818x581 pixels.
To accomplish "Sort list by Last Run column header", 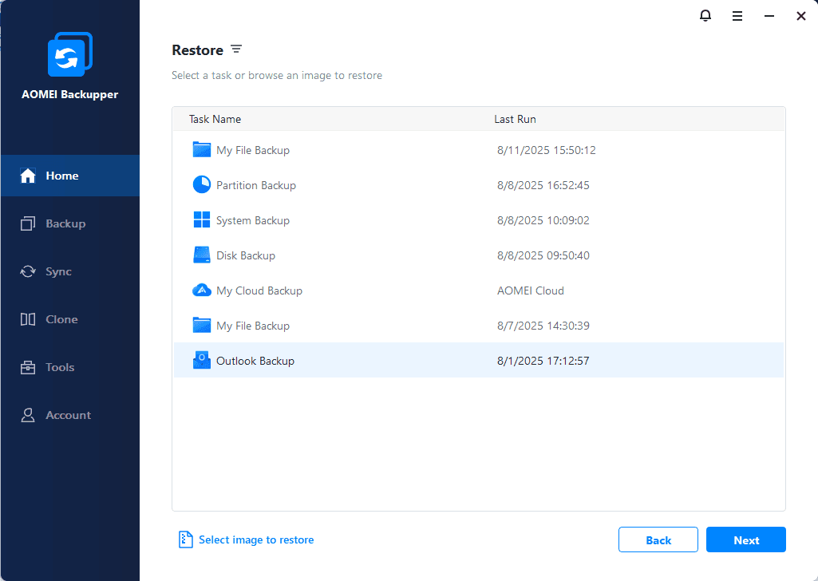I will point(515,119).
